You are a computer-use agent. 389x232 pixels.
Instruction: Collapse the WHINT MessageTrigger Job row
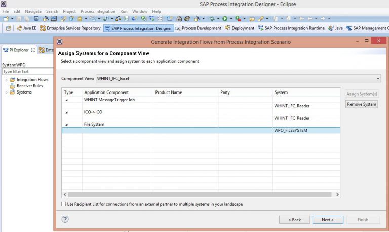point(66,100)
